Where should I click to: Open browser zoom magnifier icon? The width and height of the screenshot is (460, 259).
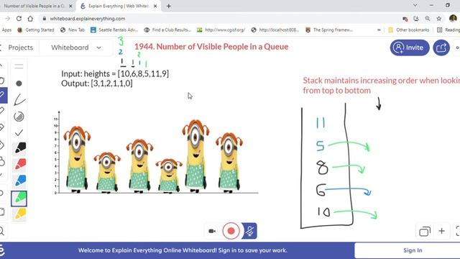[428, 19]
